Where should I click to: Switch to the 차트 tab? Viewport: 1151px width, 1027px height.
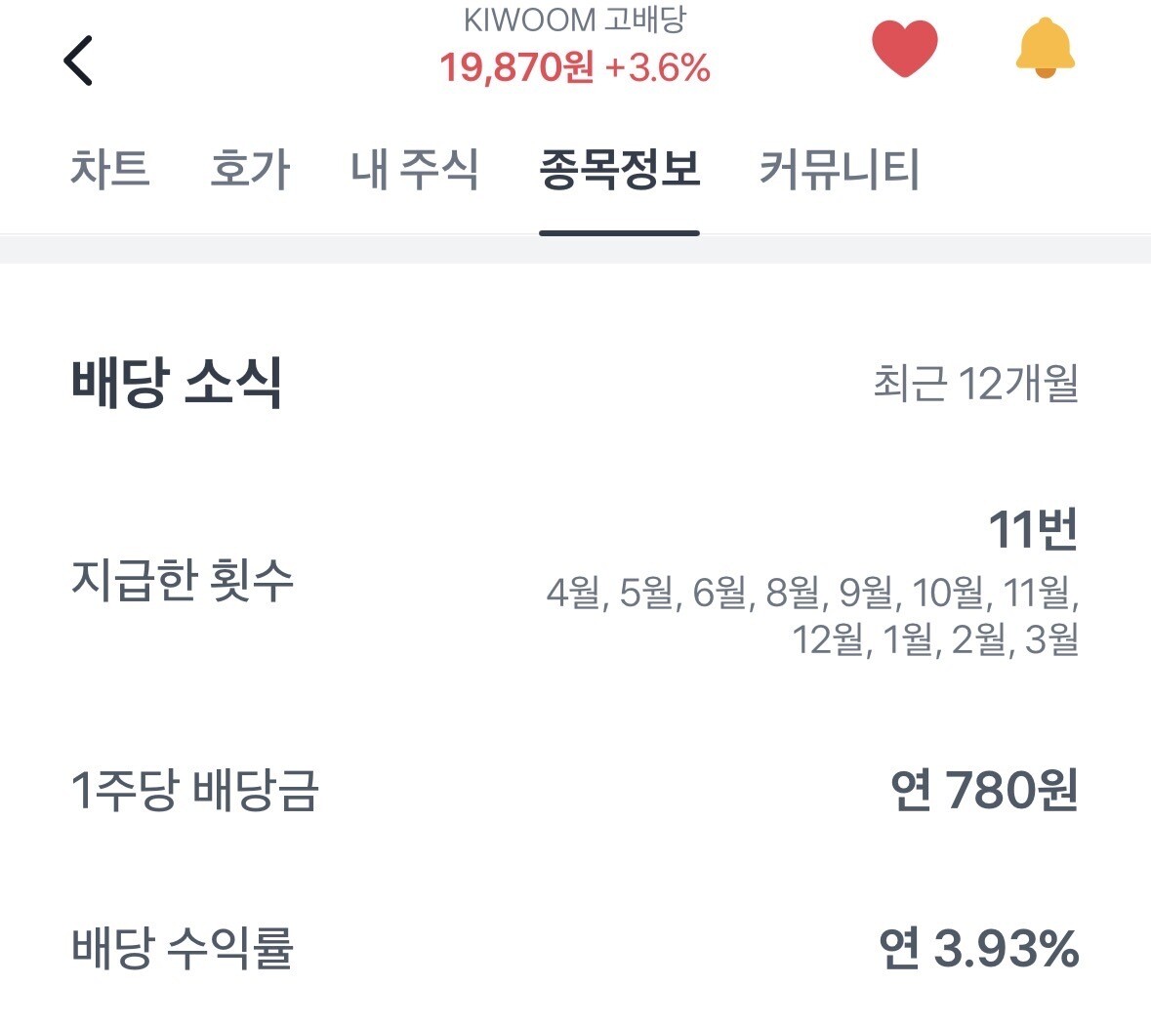(x=109, y=169)
